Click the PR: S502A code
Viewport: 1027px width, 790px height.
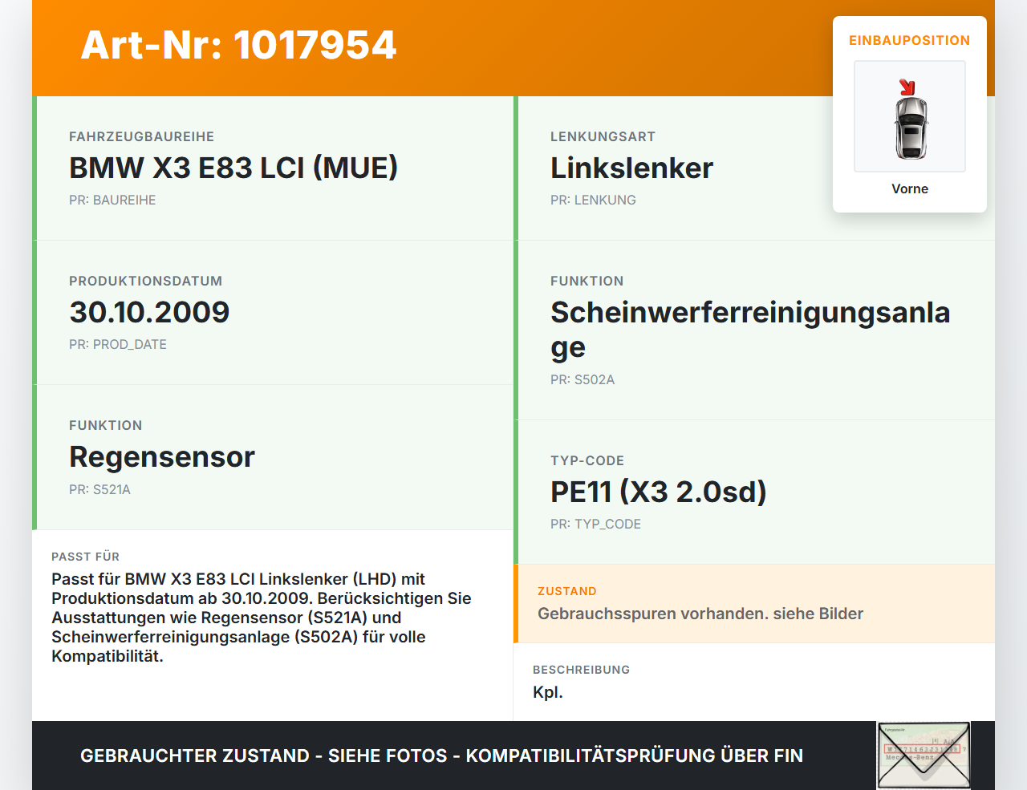tap(583, 379)
